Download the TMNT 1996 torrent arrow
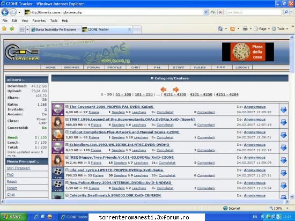295x221 pixels. click(x=284, y=122)
